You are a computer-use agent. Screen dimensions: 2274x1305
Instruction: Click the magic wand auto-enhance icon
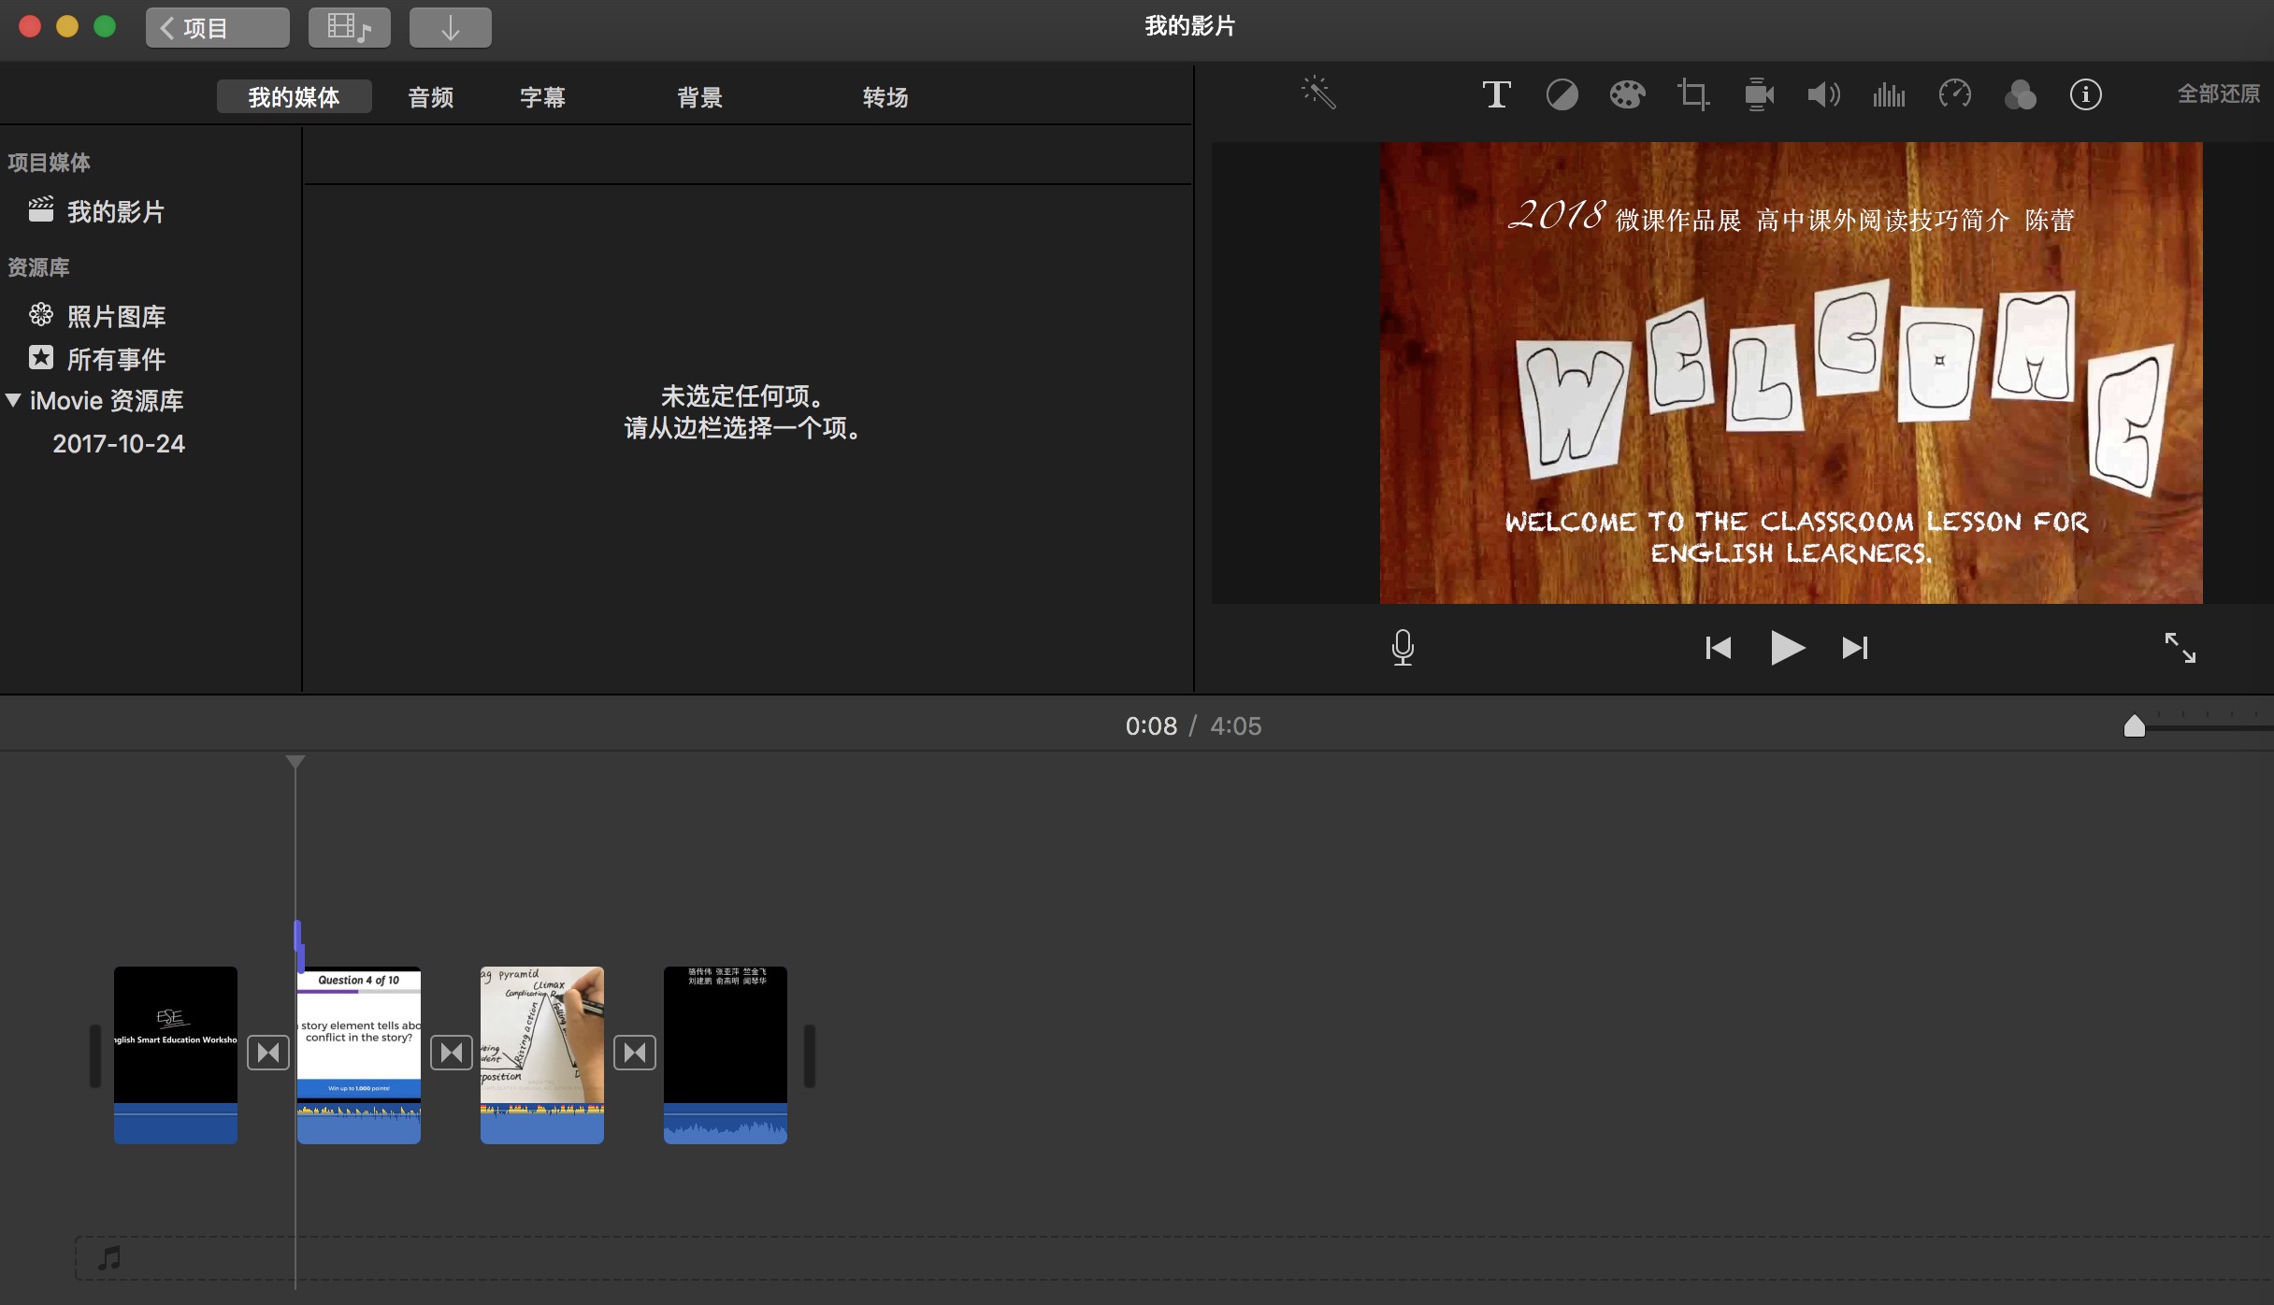[x=1318, y=93]
